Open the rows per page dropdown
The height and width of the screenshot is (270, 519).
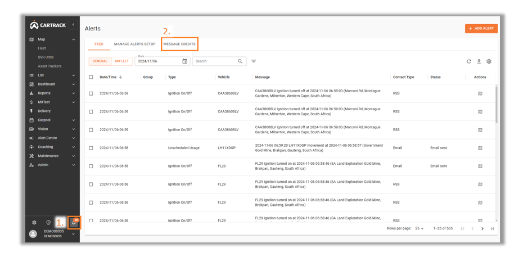pyautogui.click(x=419, y=228)
